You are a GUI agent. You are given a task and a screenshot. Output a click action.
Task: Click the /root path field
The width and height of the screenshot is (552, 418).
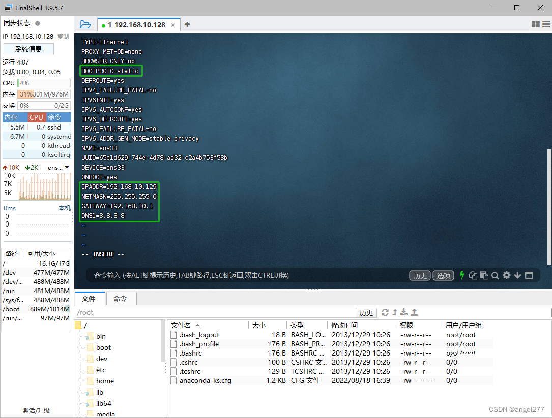click(x=215, y=312)
